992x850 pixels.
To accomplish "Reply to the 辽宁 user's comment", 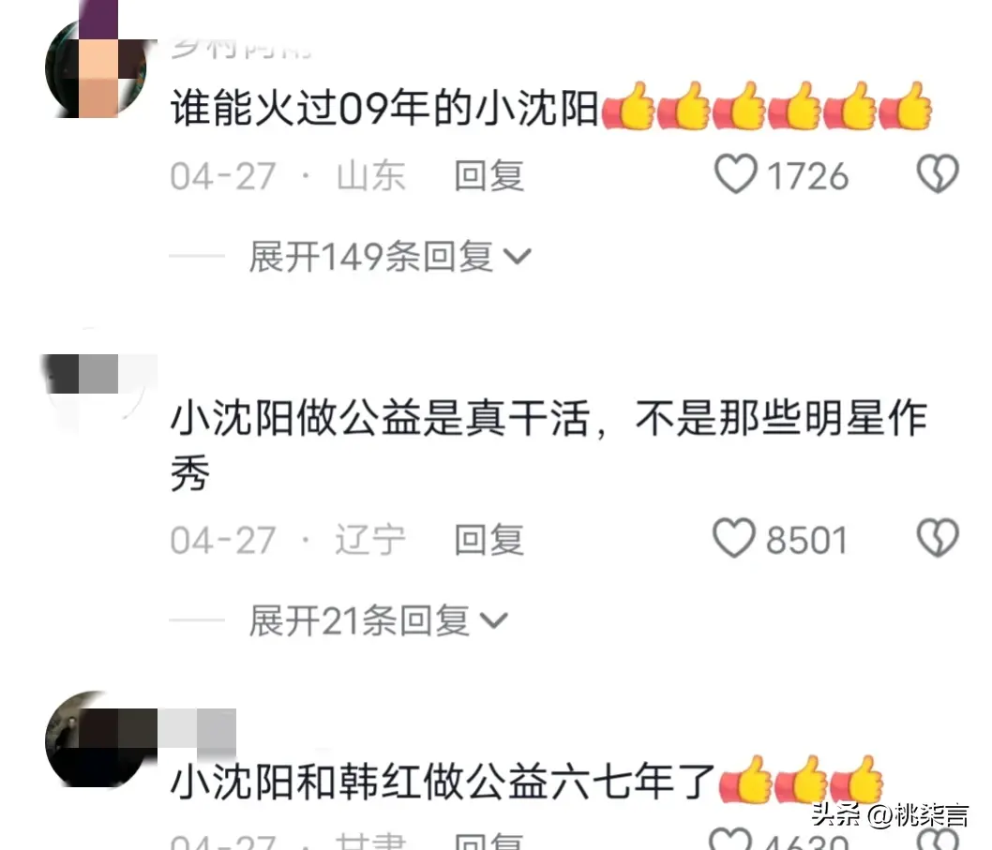I will [x=489, y=540].
